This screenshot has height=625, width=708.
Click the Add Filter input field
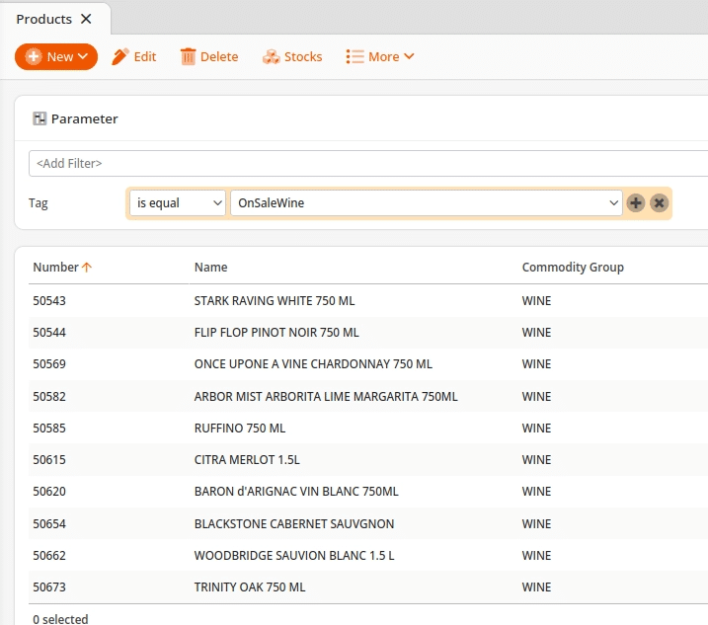click(365, 163)
